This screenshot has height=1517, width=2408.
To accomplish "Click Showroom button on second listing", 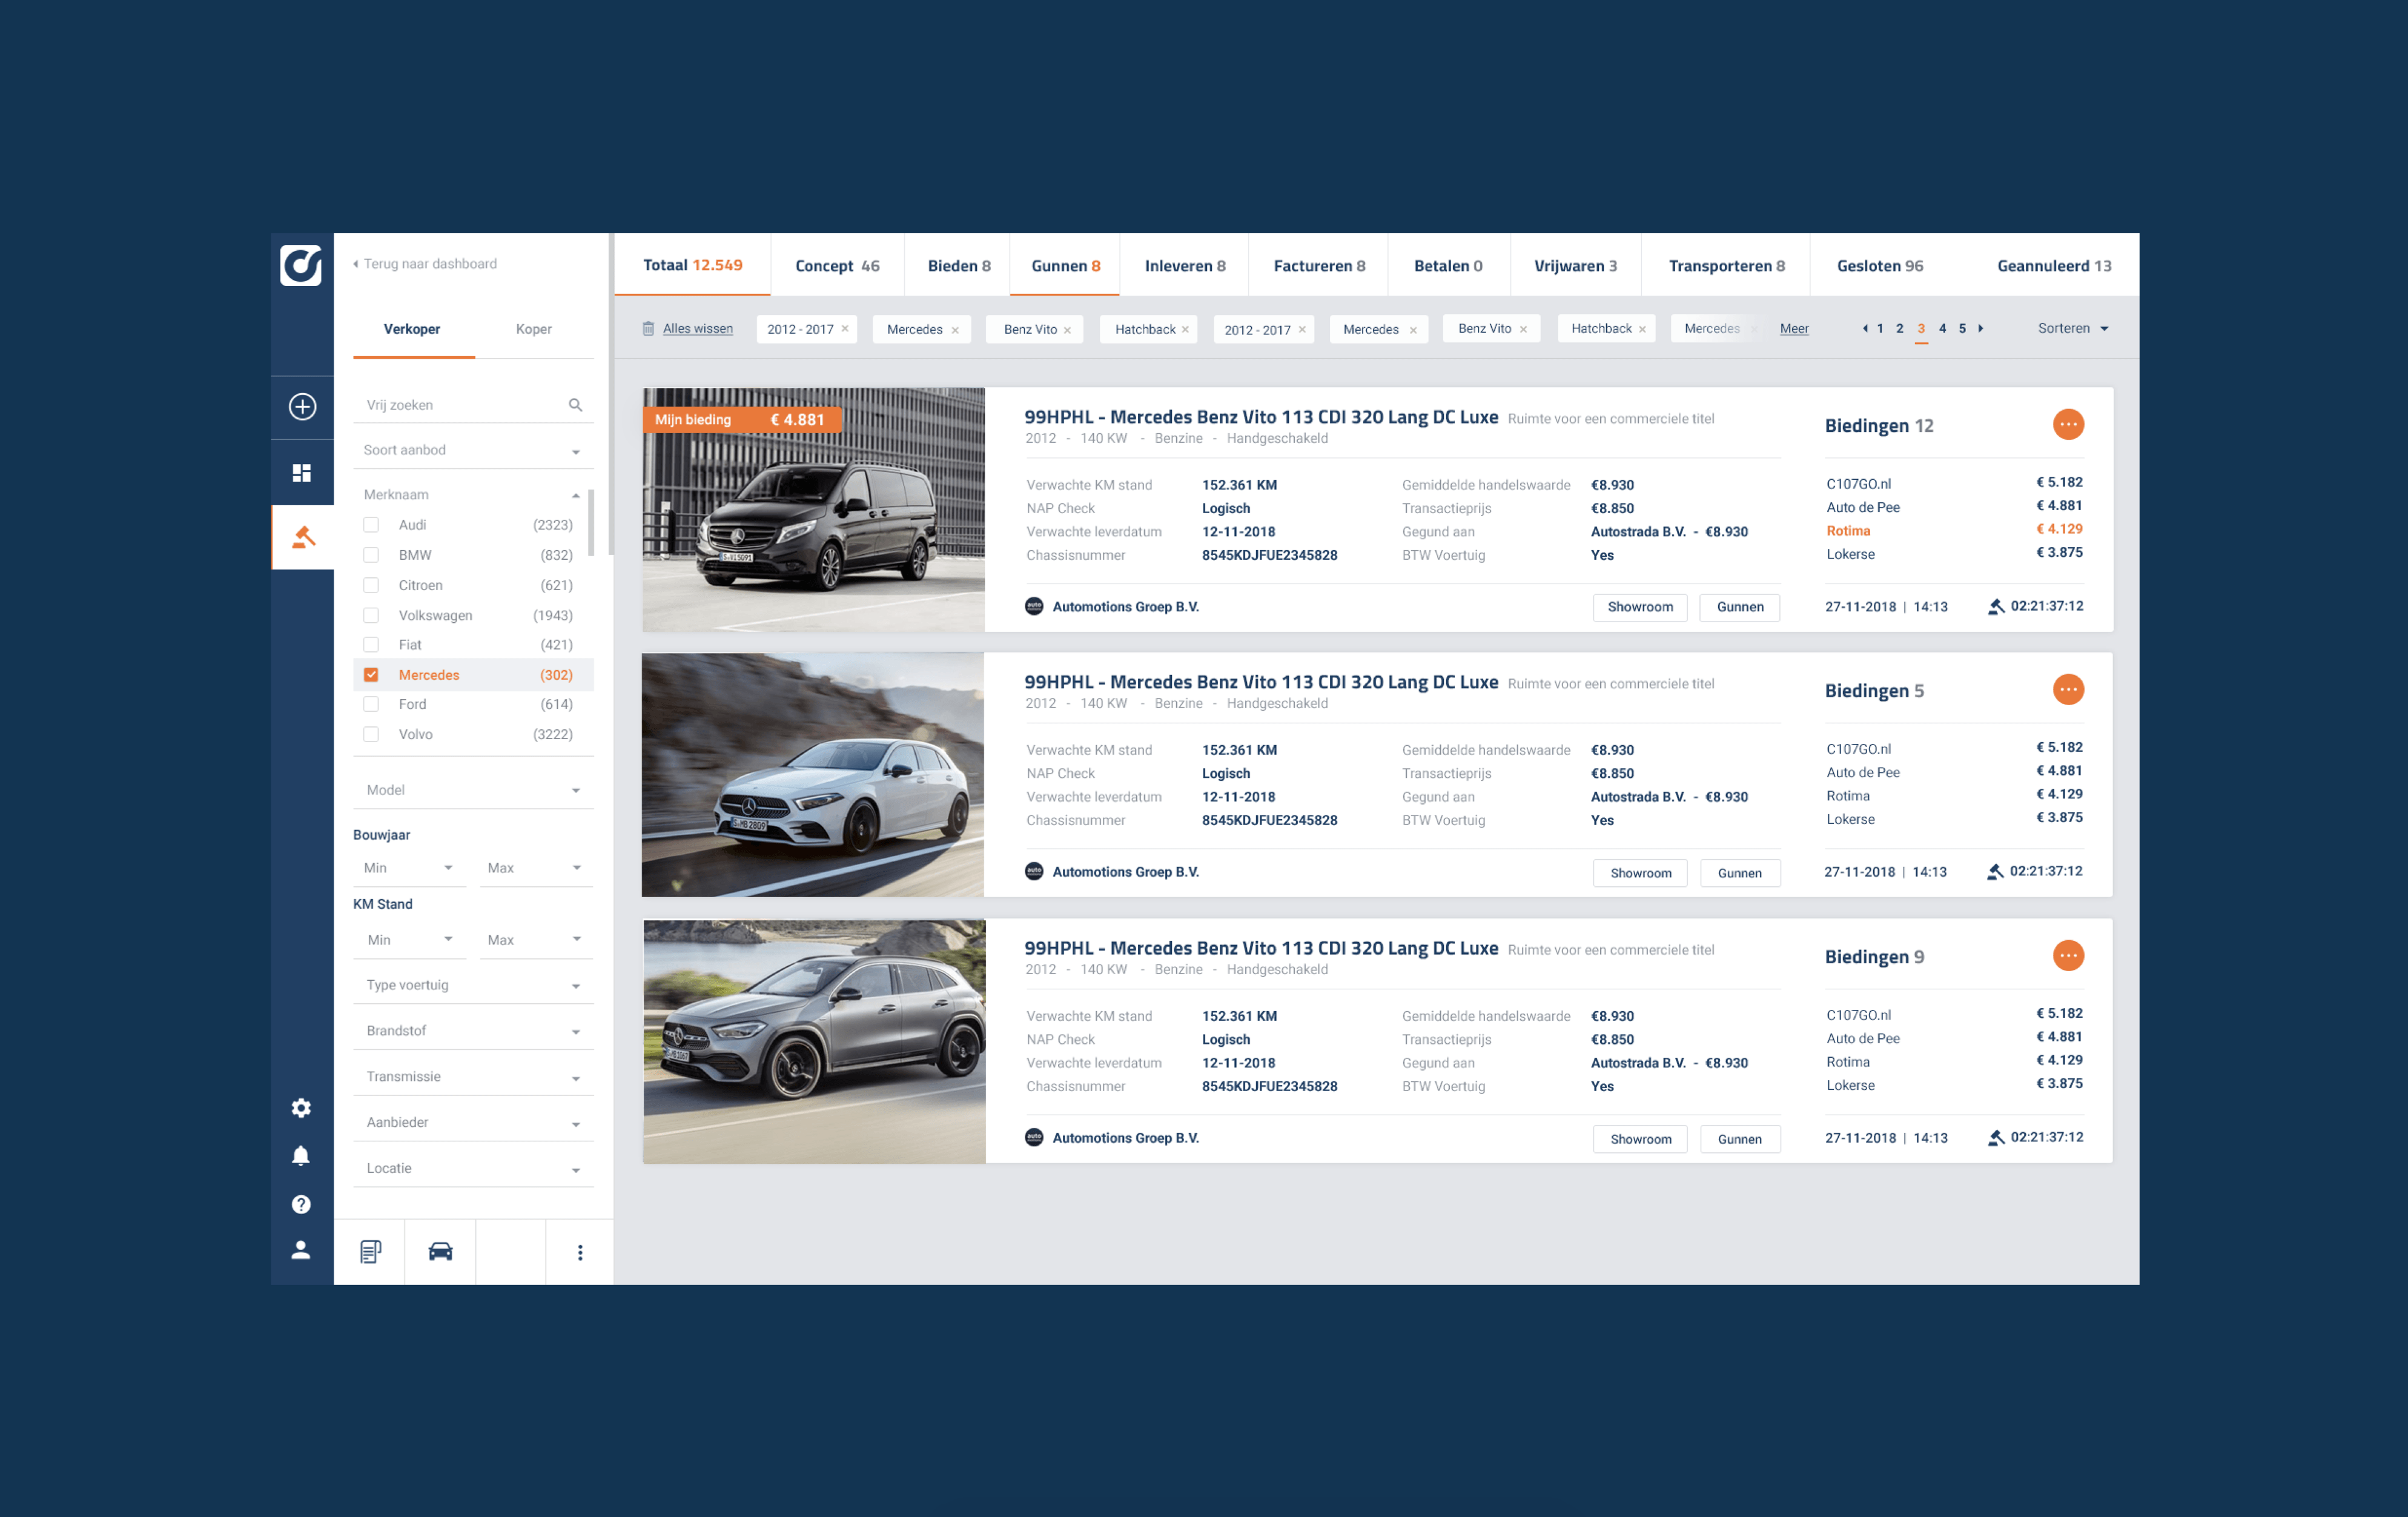I will [x=1640, y=873].
